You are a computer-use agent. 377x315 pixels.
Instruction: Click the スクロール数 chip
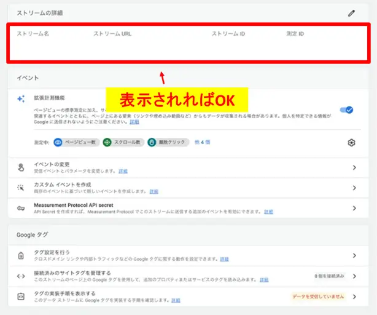[123, 142]
